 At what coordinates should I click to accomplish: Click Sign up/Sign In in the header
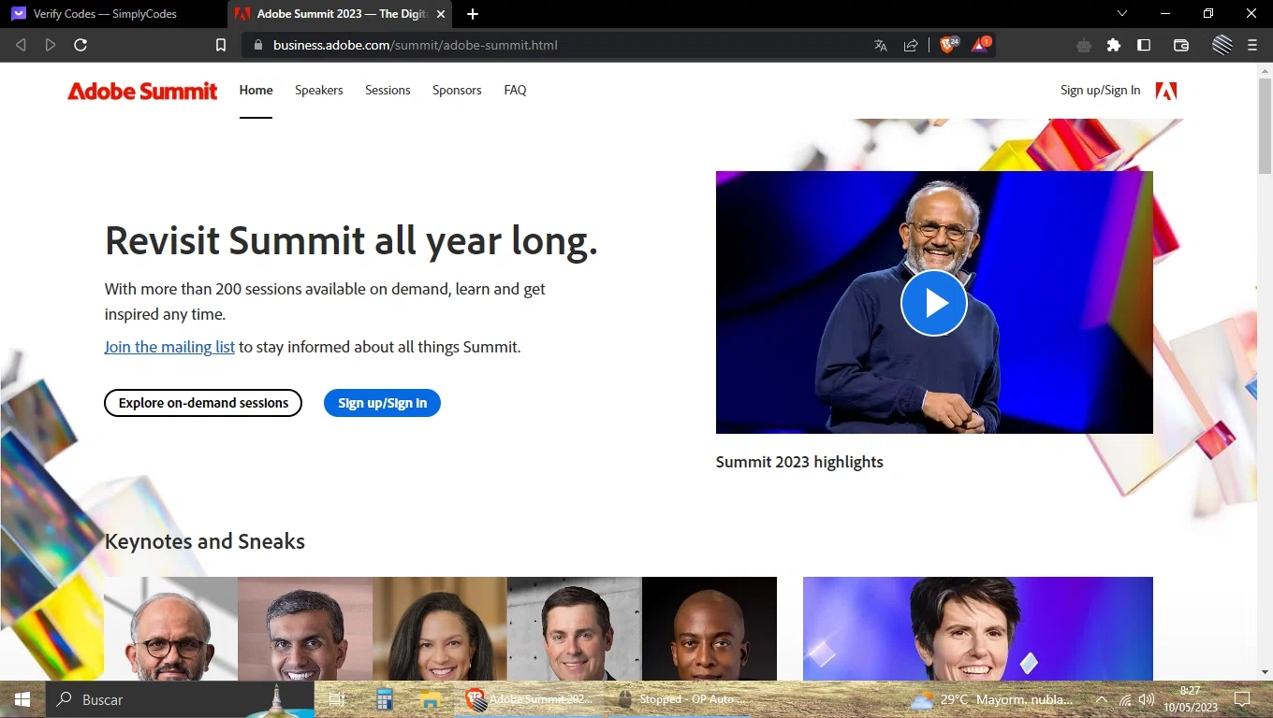[x=1100, y=90]
